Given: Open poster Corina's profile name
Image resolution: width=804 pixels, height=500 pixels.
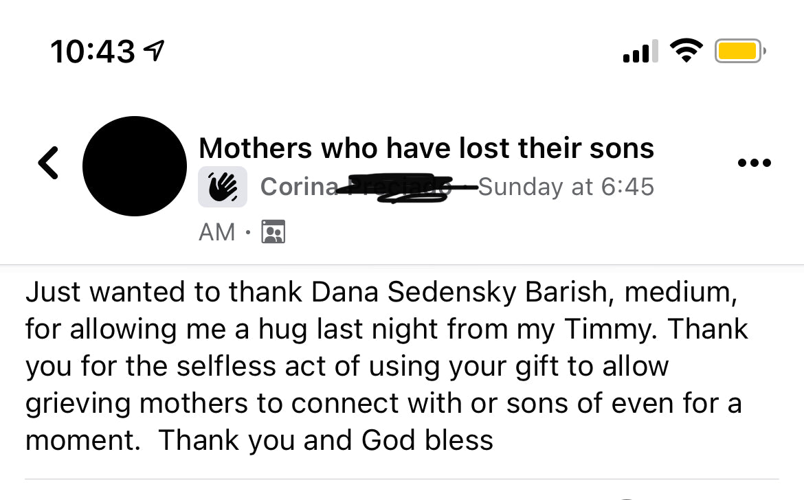Looking at the screenshot, I should tap(299, 187).
